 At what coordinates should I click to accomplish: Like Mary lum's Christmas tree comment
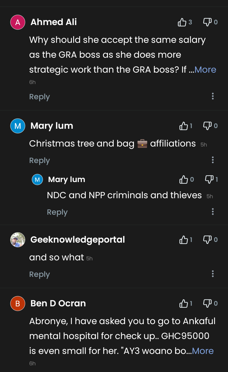183,126
